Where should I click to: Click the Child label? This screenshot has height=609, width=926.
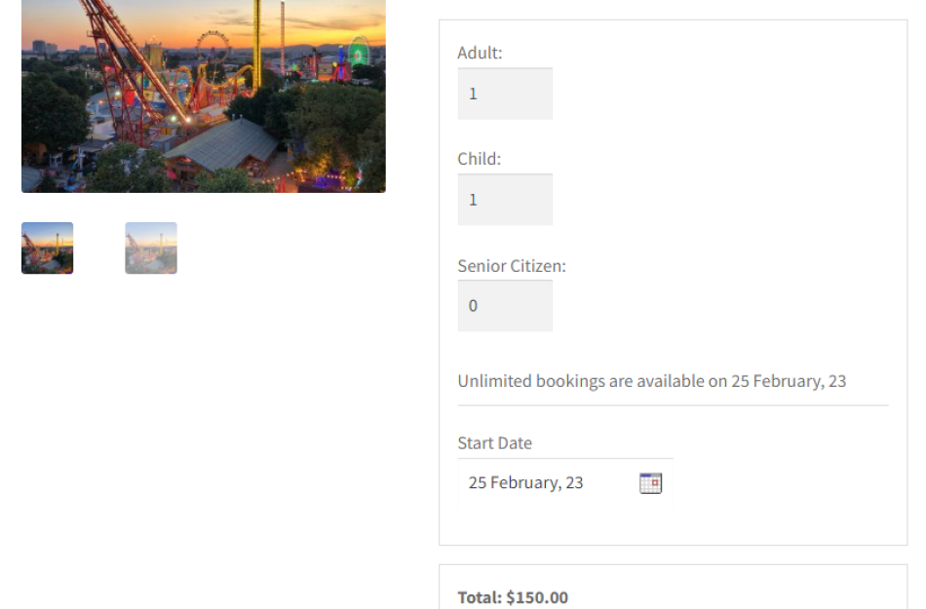pyautogui.click(x=477, y=158)
